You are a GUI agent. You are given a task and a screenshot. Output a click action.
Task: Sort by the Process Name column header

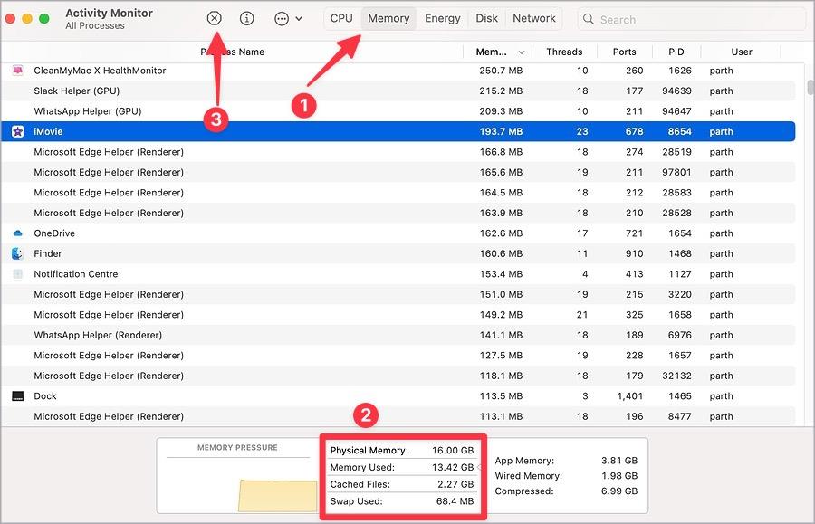pos(233,52)
